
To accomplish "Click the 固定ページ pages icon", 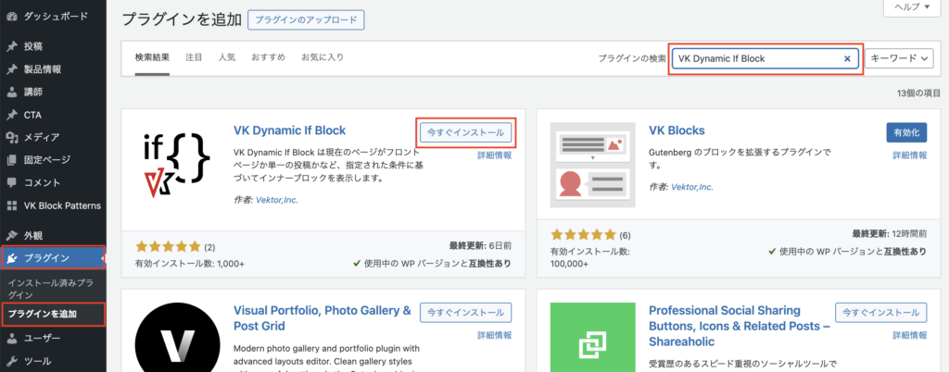I will (11, 160).
